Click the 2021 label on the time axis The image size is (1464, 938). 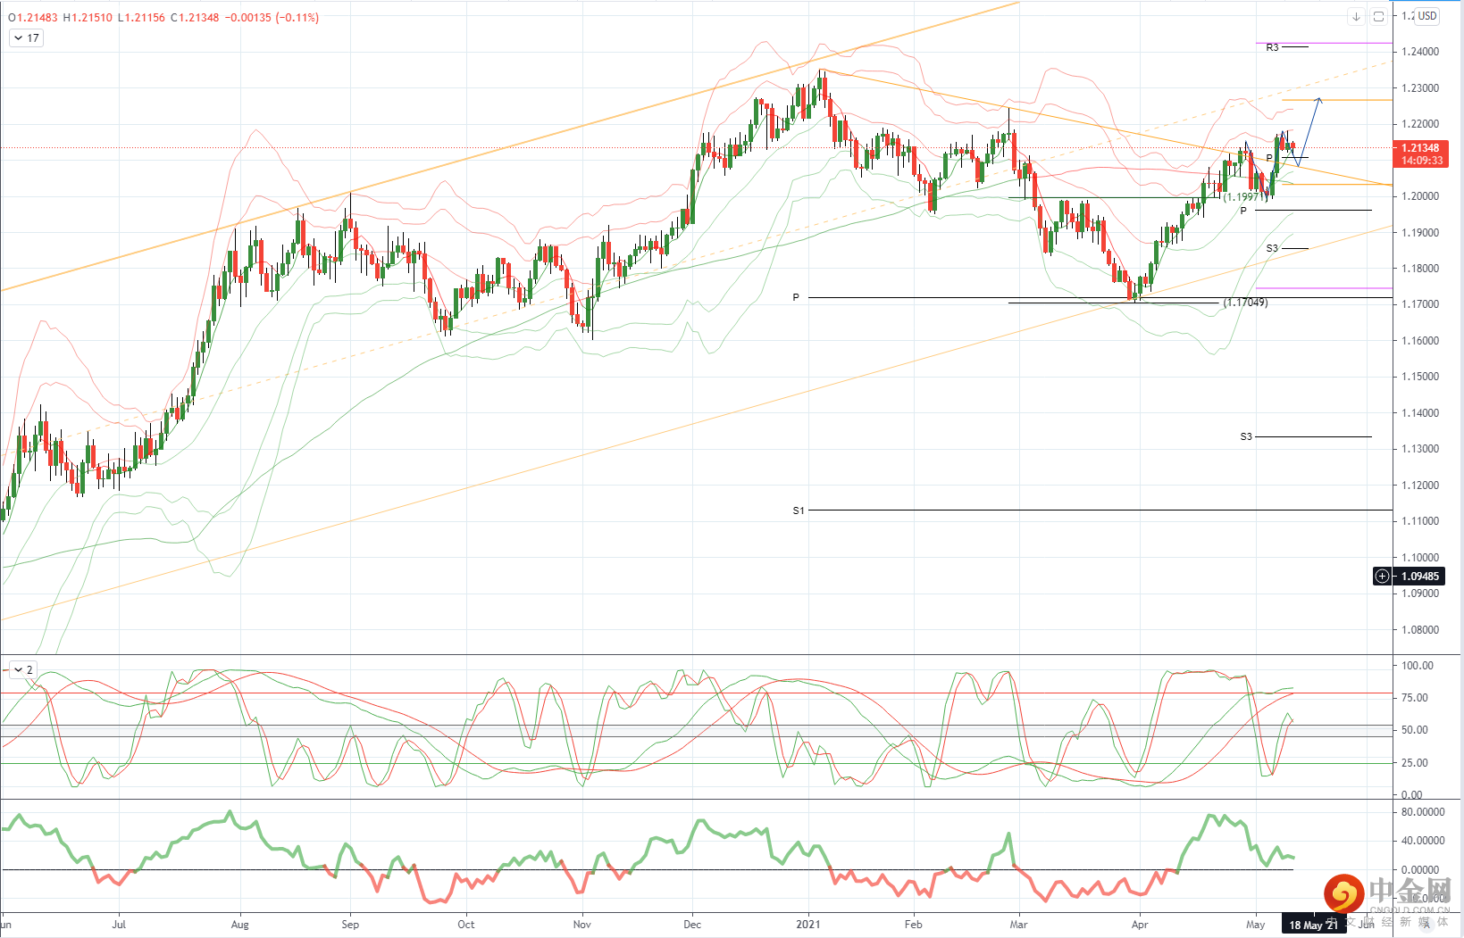click(808, 925)
